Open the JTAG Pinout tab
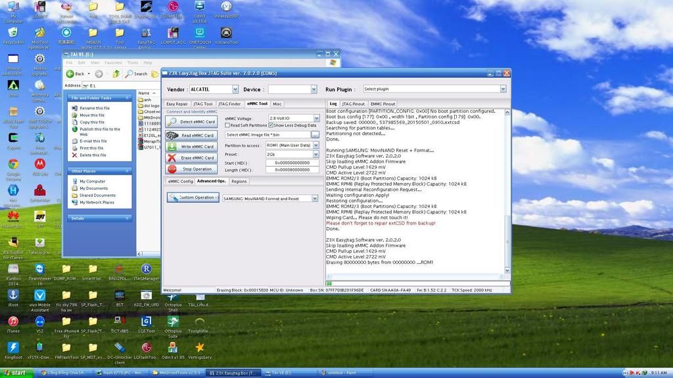The image size is (673, 378). click(353, 104)
